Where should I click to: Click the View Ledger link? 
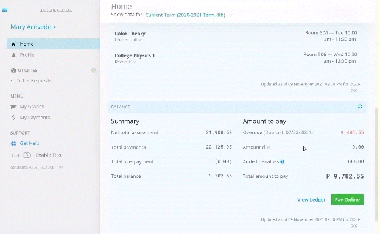click(x=311, y=200)
